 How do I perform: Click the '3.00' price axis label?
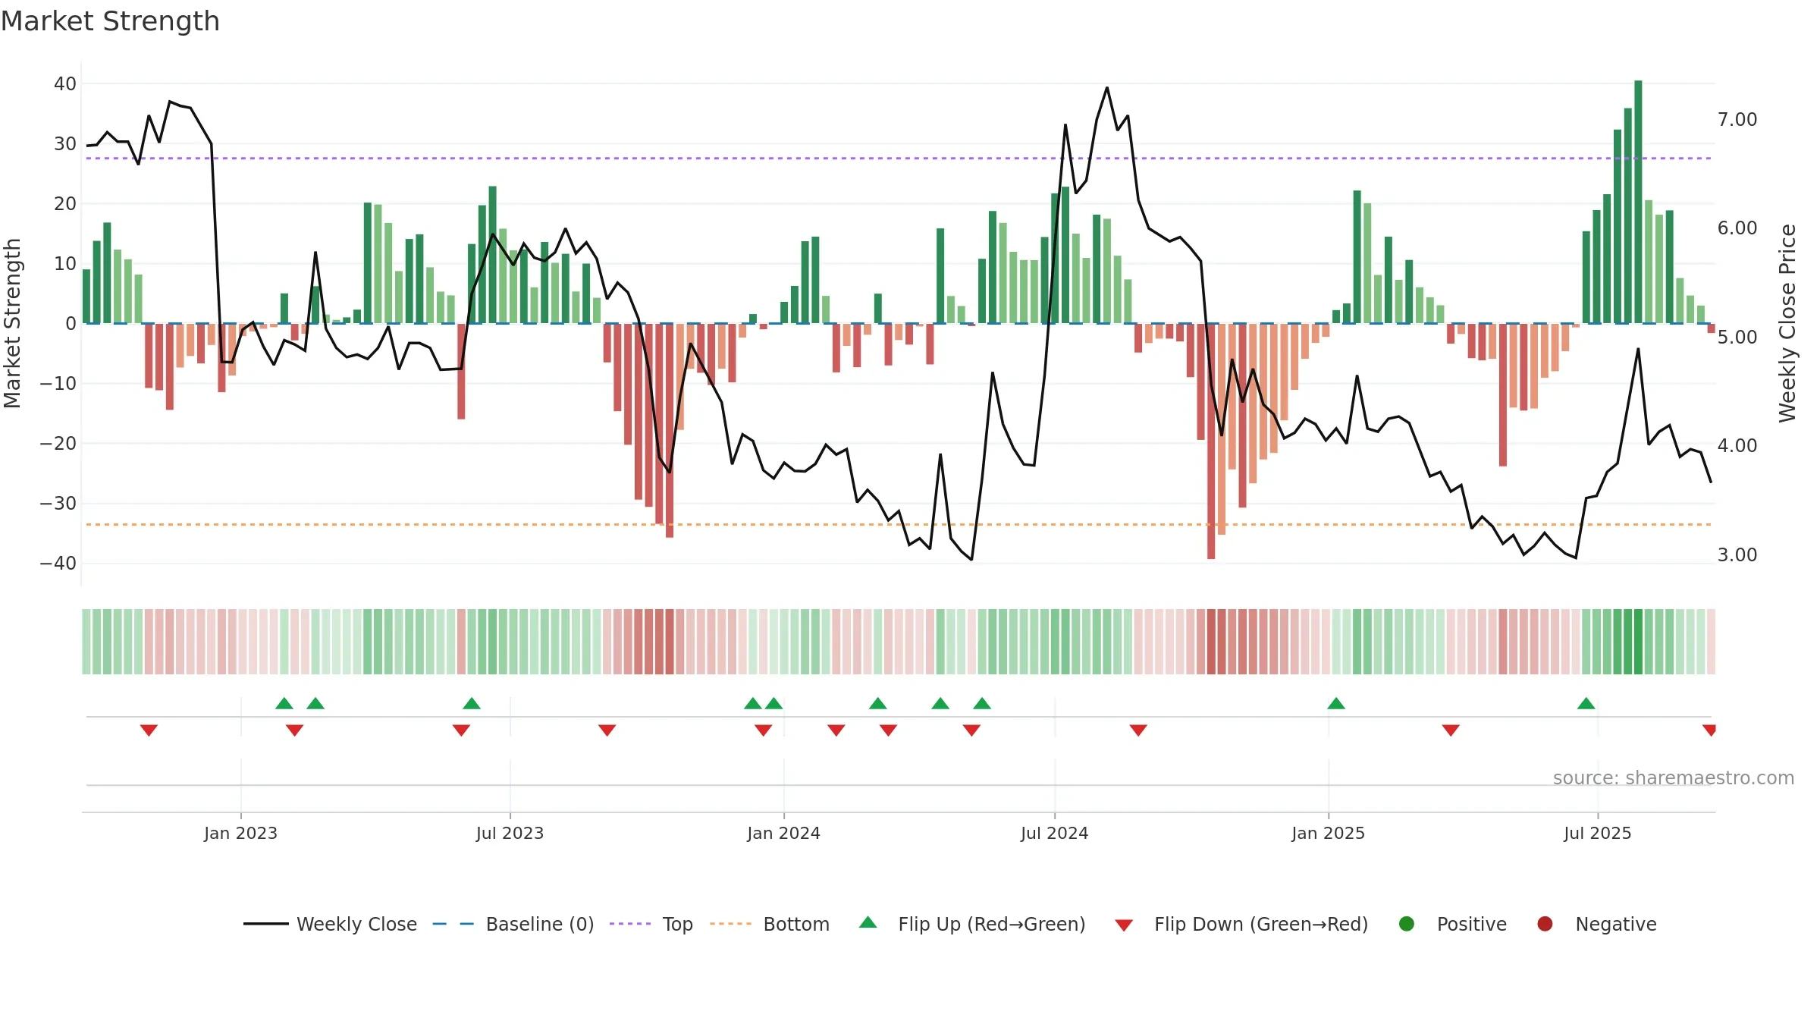1737,555
